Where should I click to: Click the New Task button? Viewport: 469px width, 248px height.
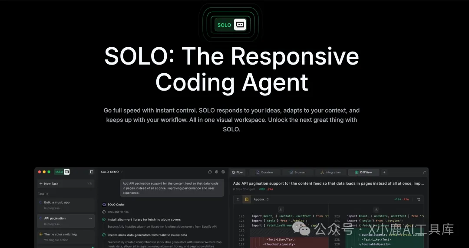(x=66, y=183)
